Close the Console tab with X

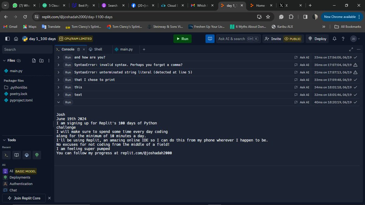coord(84,49)
